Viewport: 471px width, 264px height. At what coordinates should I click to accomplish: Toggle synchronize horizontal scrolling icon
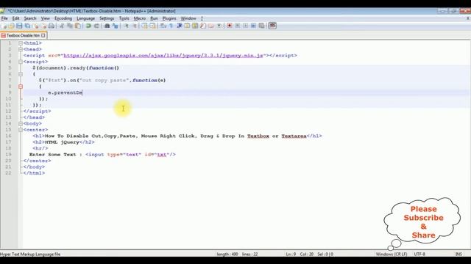[152, 26]
